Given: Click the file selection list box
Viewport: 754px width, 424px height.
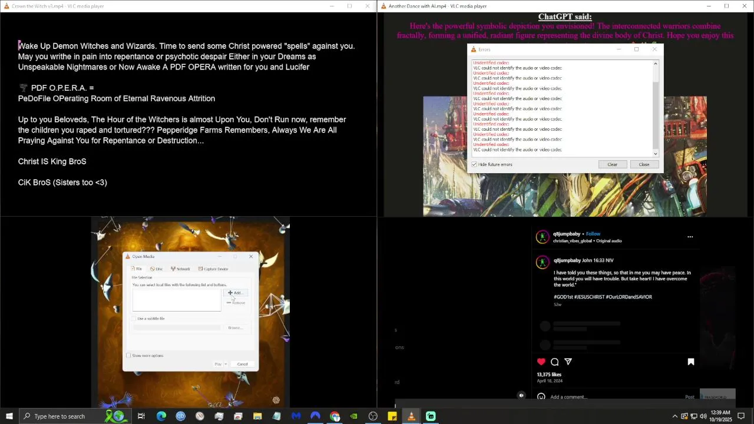Looking at the screenshot, I should tap(177, 300).
